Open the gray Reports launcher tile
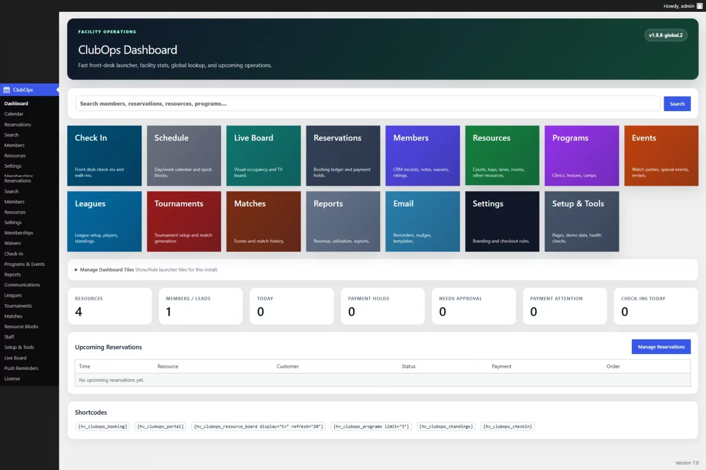 click(x=343, y=222)
